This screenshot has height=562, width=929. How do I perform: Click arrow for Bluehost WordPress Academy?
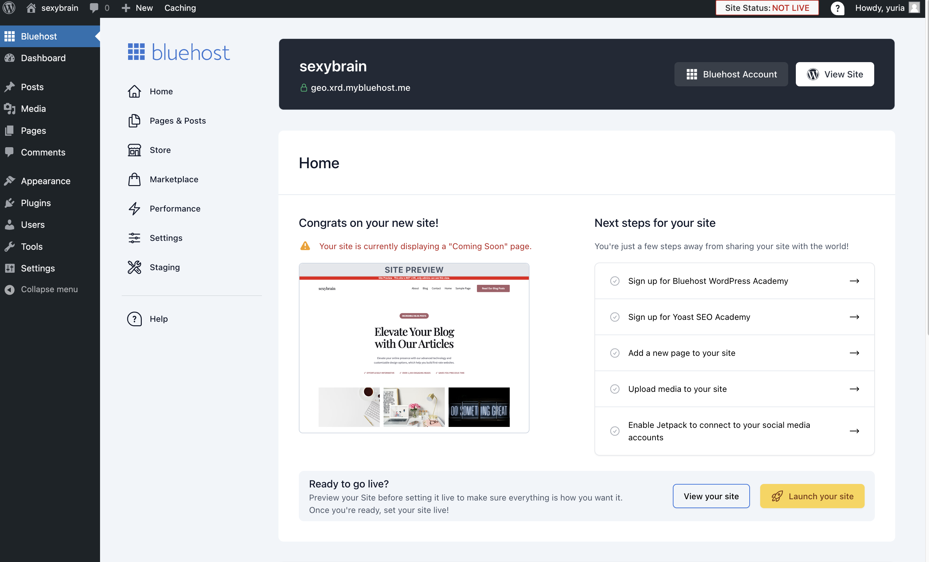(x=854, y=281)
